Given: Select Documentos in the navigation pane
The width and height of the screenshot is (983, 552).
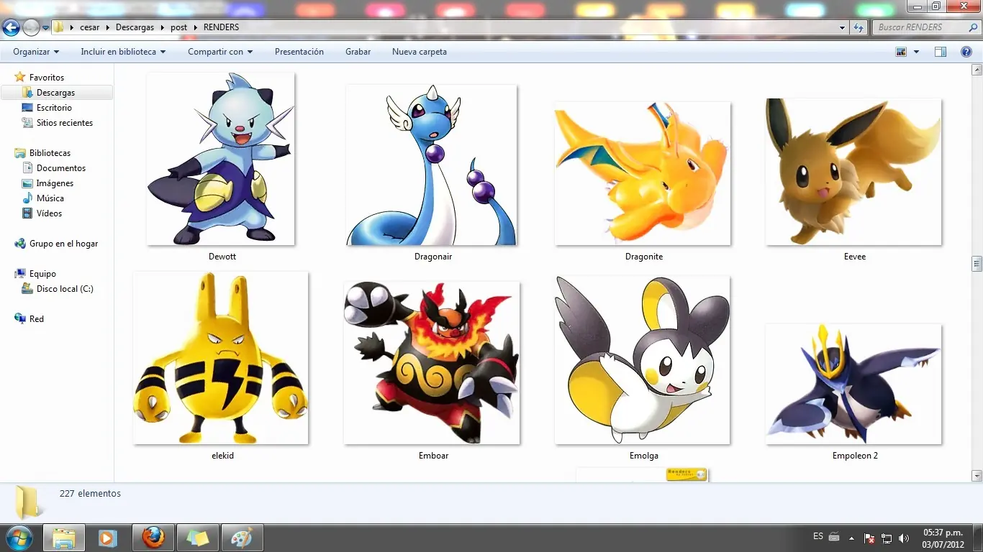Looking at the screenshot, I should point(60,168).
